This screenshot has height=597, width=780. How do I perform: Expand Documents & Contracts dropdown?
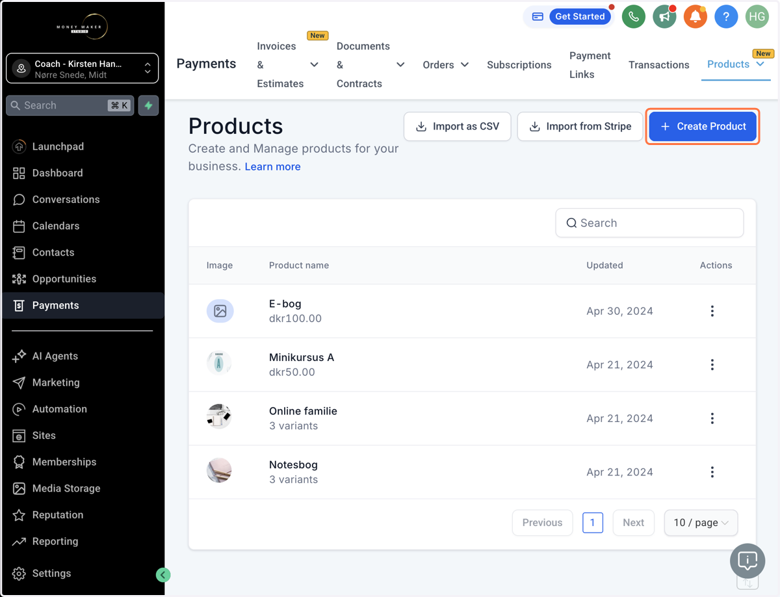point(400,64)
